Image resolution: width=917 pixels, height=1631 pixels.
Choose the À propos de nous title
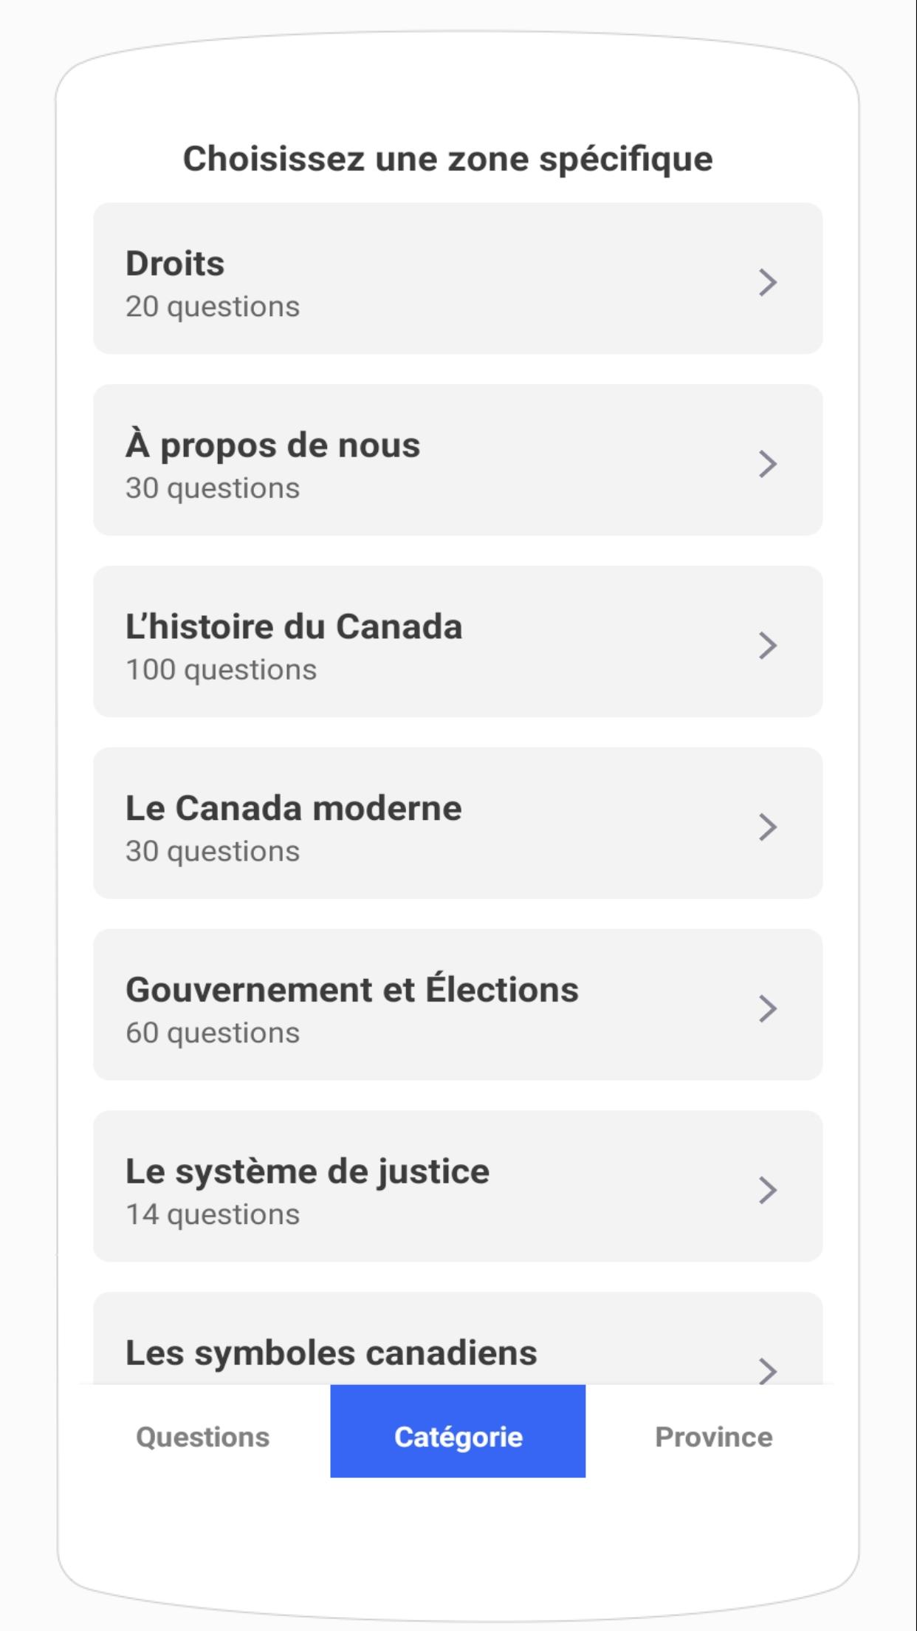272,446
